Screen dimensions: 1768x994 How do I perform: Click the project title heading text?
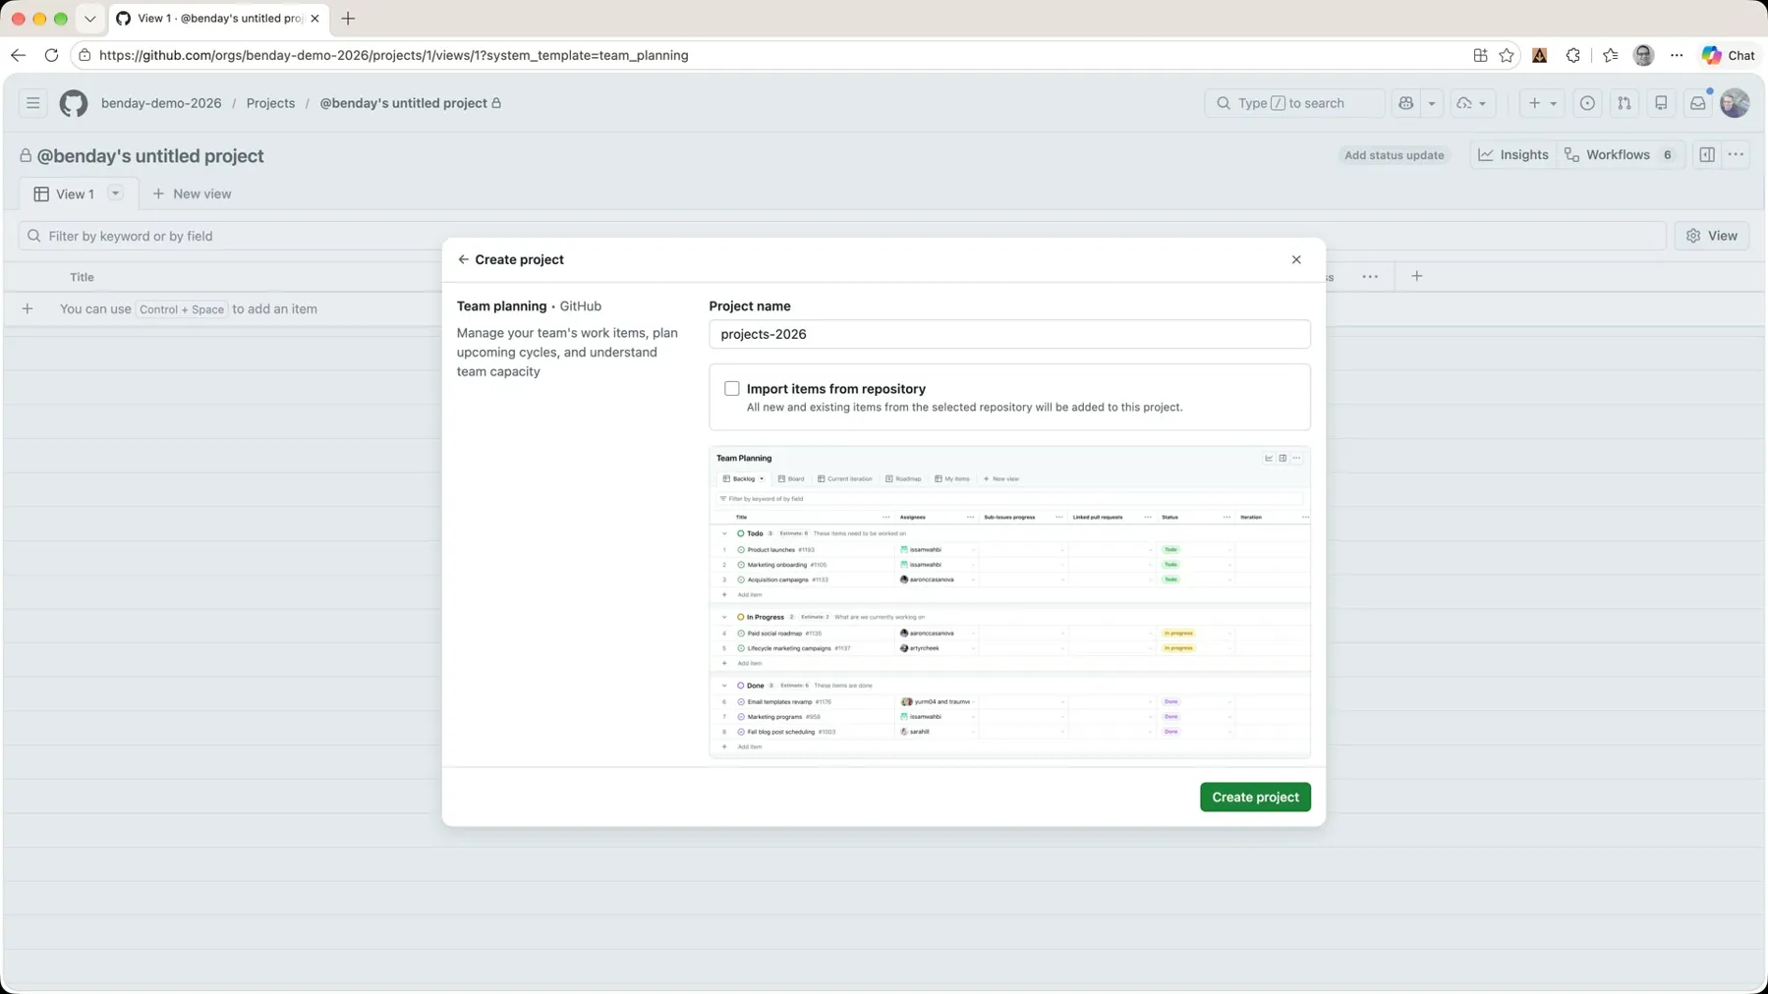pos(150,156)
